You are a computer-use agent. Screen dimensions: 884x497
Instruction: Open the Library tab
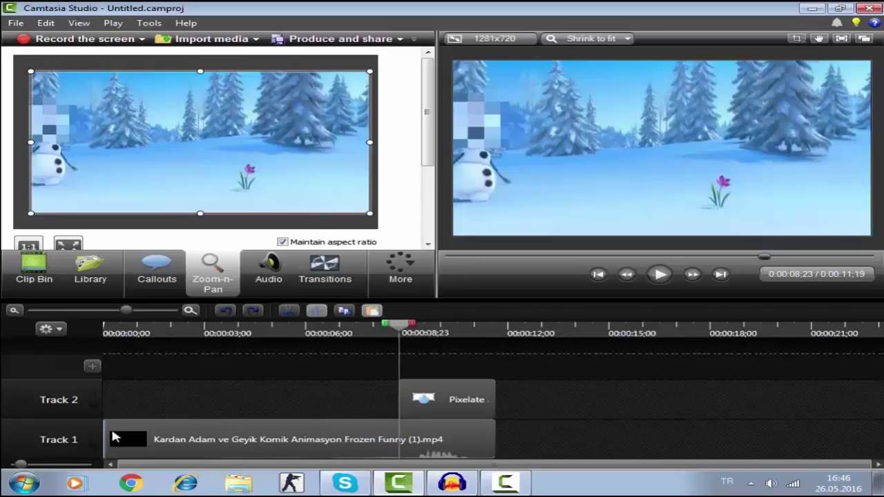point(90,269)
